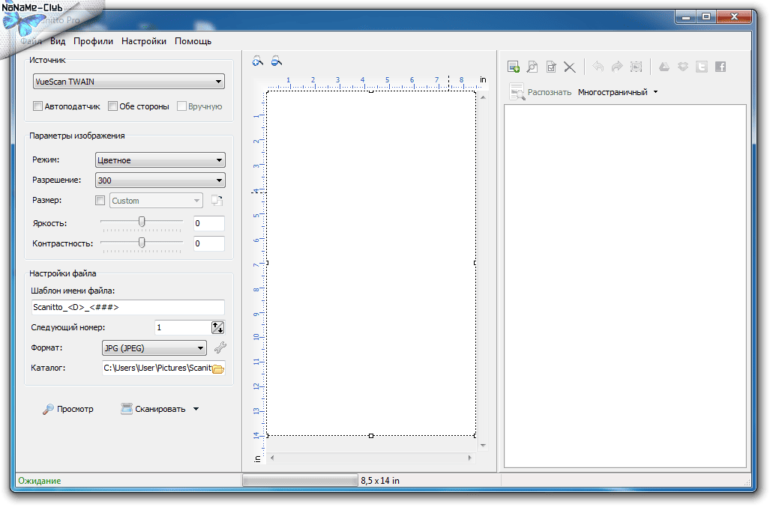Add a new image to the page list
The width and height of the screenshot is (770, 507).
click(x=514, y=67)
